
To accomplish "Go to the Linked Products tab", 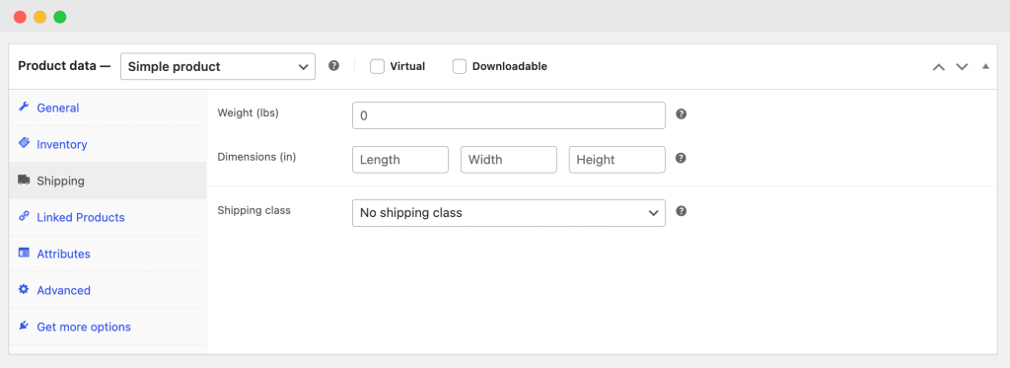I will 108,217.
